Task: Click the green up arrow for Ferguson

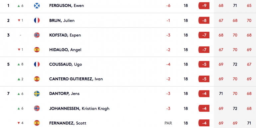Action: [19, 6]
